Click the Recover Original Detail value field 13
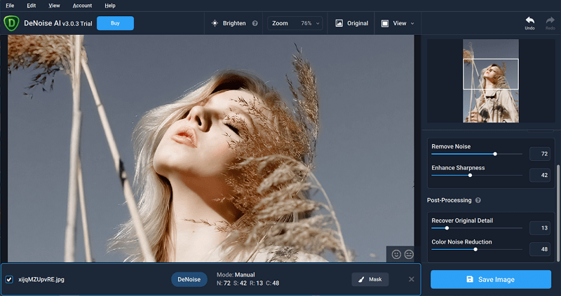The width and height of the screenshot is (561, 296). click(540, 228)
